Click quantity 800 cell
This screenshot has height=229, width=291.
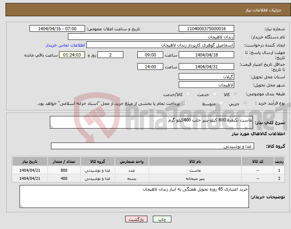64,170
